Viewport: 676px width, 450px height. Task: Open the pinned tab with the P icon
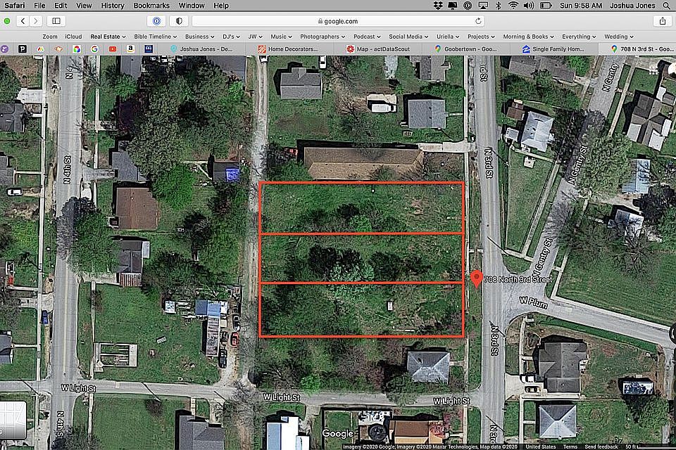22,49
